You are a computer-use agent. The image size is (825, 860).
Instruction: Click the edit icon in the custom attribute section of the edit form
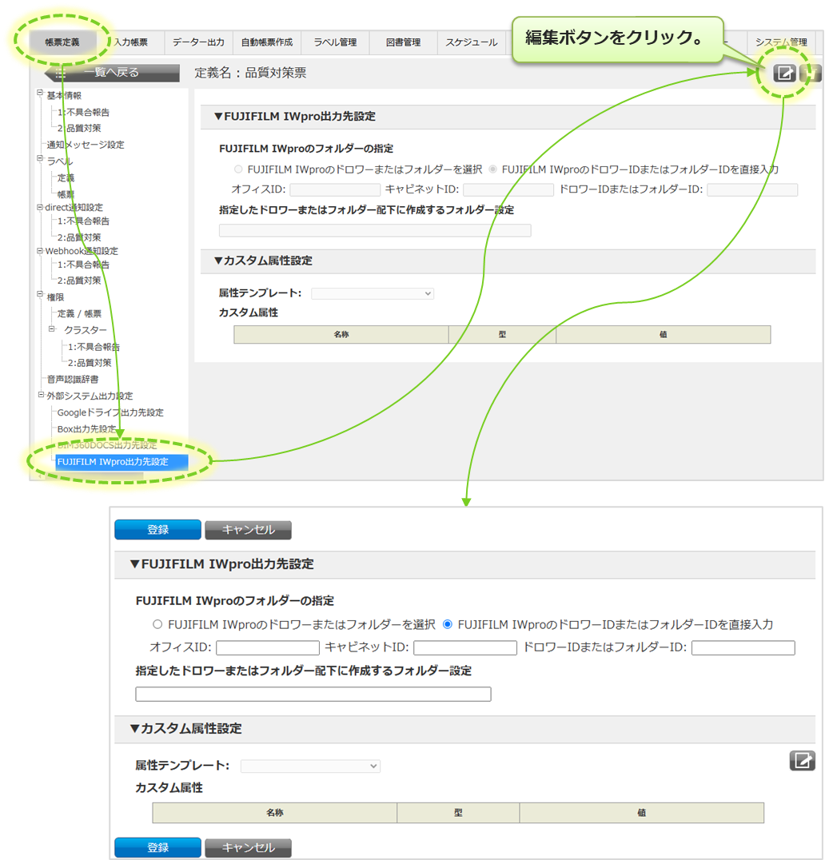tap(802, 761)
